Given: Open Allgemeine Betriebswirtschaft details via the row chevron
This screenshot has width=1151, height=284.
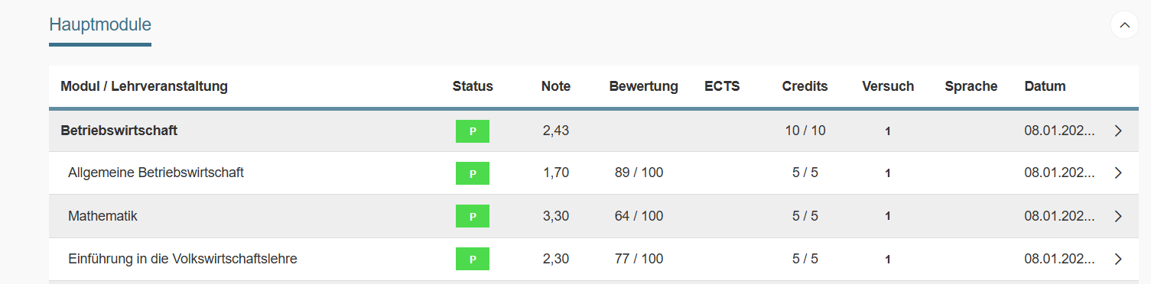Looking at the screenshot, I should click(1118, 173).
